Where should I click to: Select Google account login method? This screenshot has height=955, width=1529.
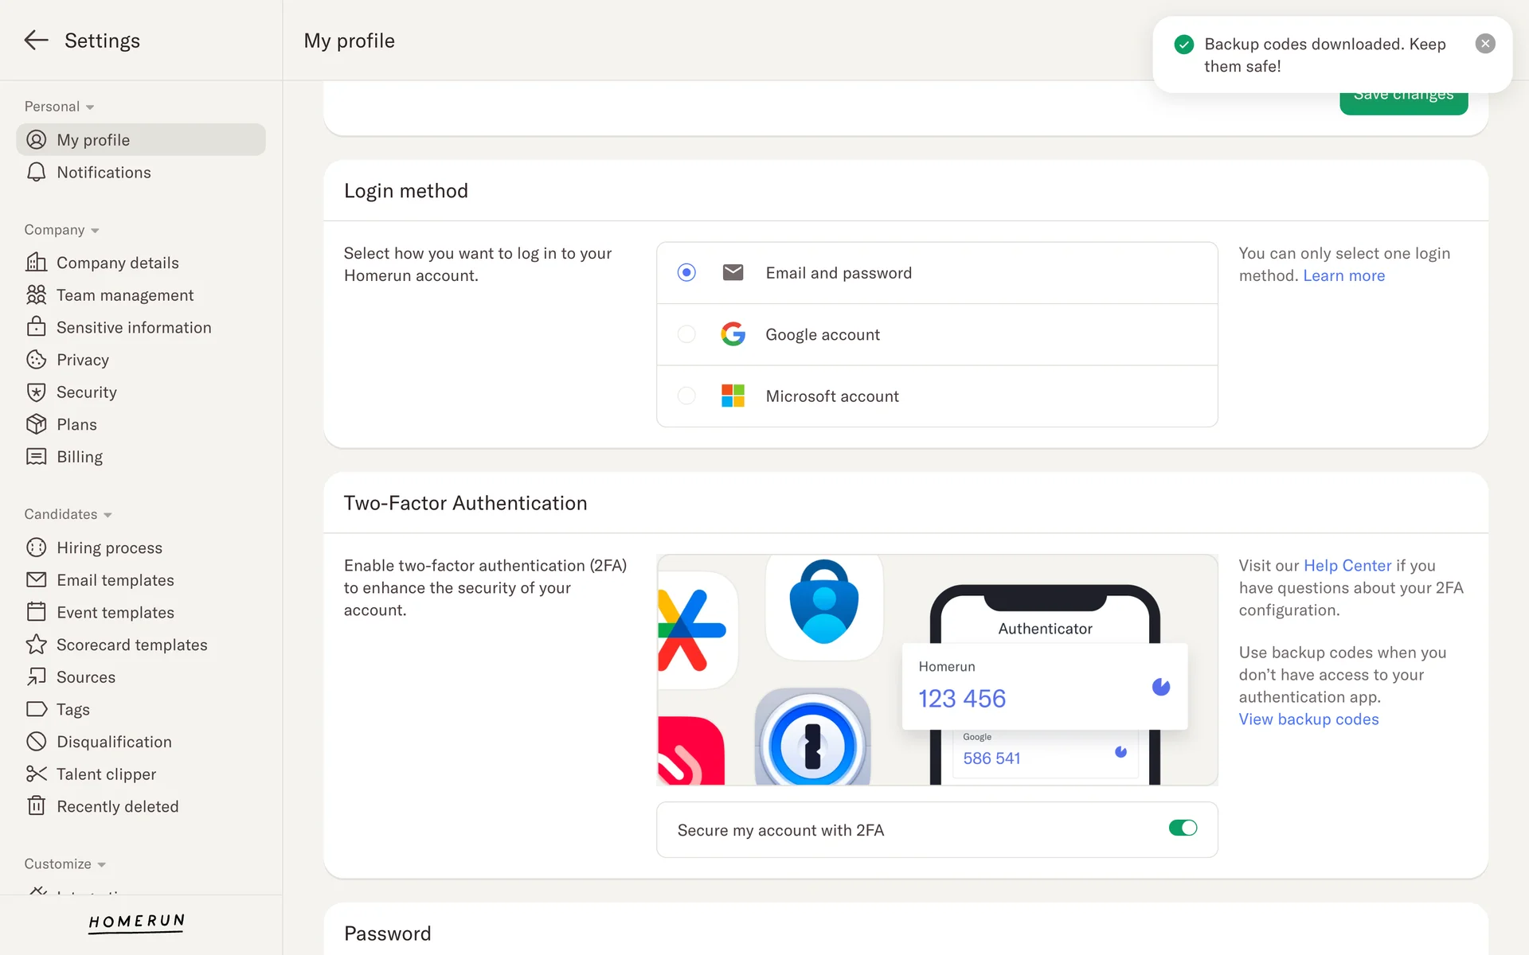click(x=686, y=334)
